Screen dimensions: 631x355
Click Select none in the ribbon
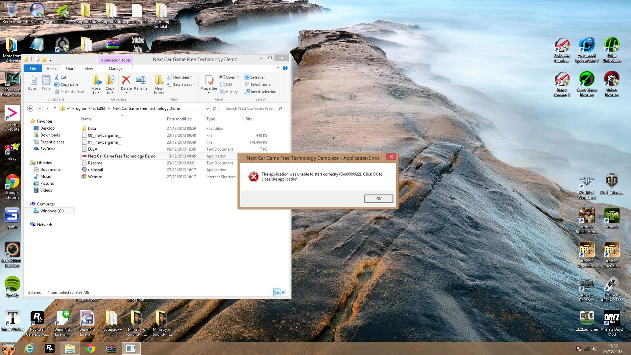click(x=257, y=85)
